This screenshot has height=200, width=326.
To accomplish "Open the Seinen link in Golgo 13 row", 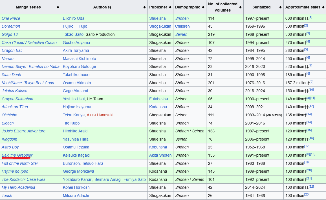I will 181,34.
